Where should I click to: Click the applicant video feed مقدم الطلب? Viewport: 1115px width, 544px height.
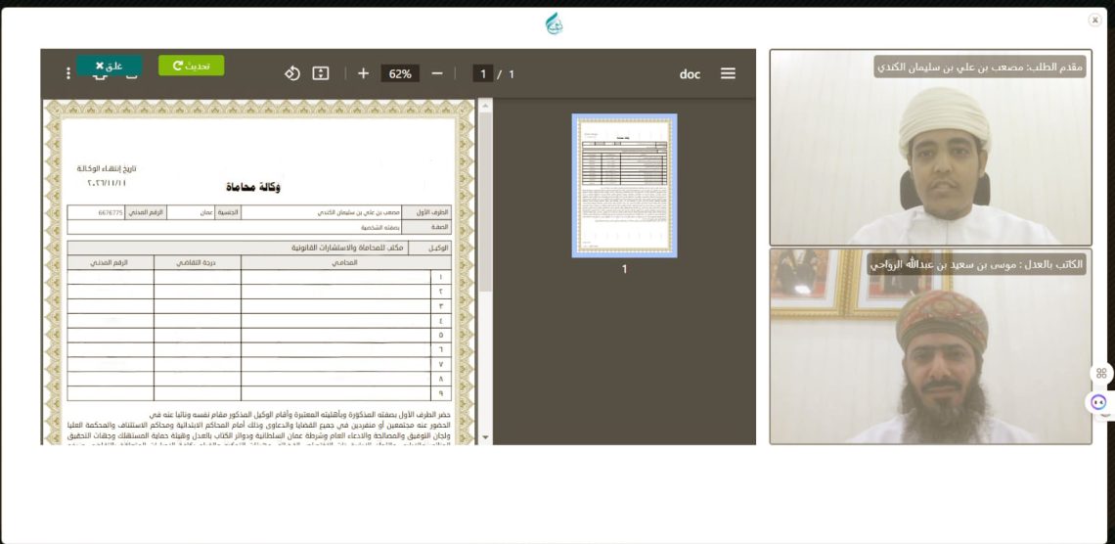(930, 147)
